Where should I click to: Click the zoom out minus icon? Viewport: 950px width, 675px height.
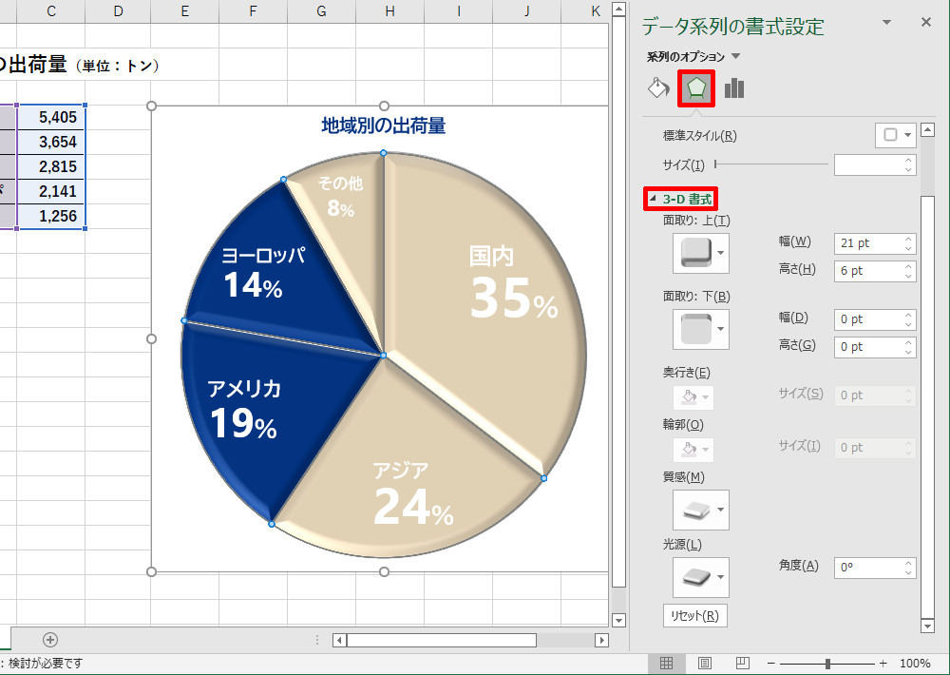[x=771, y=661]
